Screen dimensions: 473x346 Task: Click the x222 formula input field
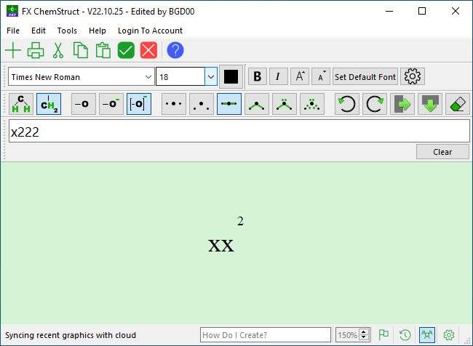click(x=239, y=131)
